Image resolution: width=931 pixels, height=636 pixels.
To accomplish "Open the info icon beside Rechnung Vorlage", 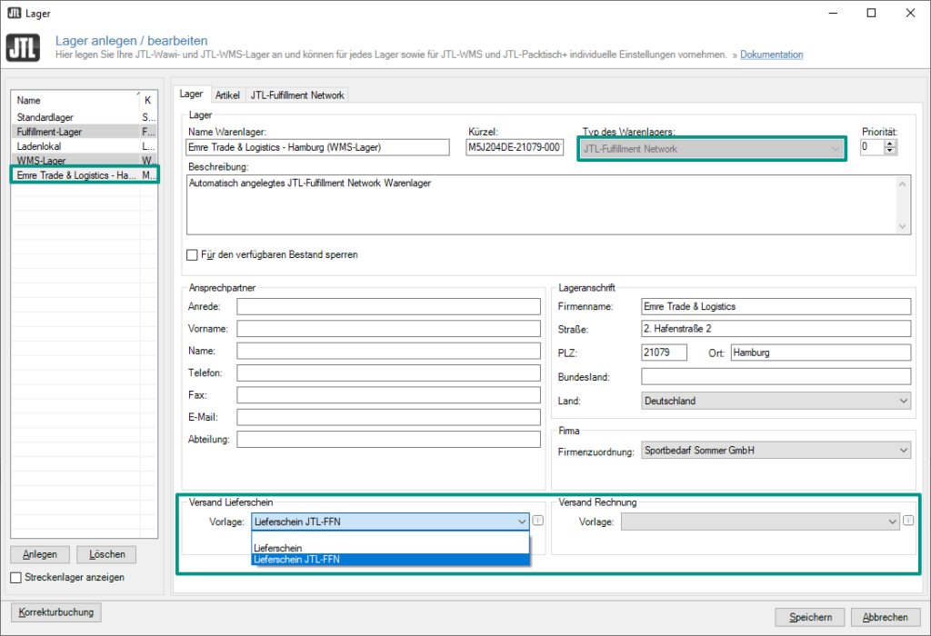I will click(909, 521).
